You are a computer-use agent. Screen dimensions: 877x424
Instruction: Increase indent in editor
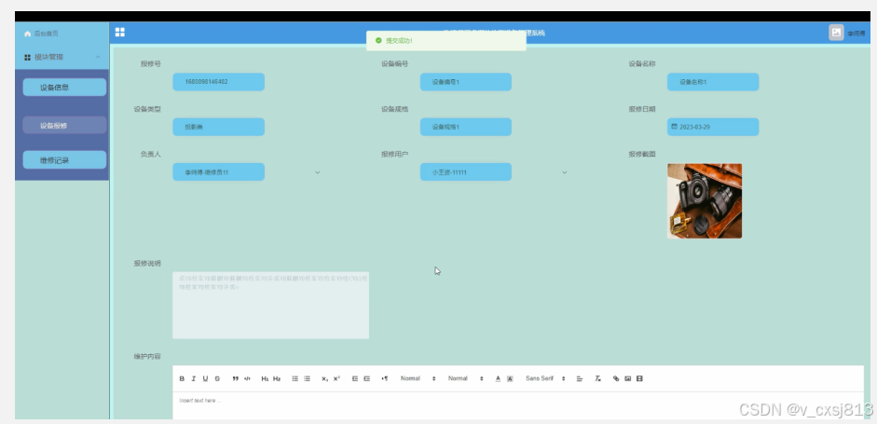coord(367,378)
